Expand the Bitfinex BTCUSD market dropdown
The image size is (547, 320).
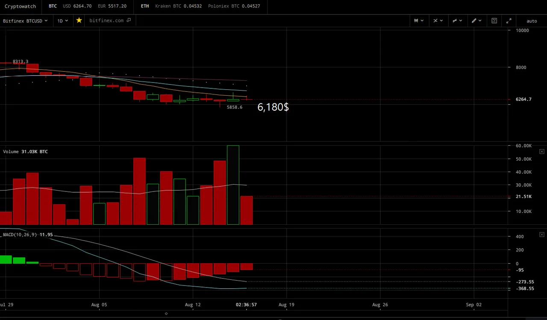[25, 21]
